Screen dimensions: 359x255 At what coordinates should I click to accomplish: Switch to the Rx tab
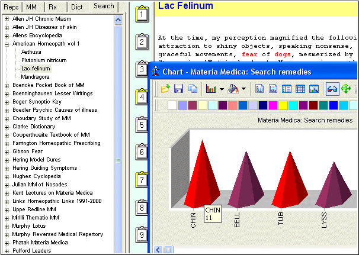[53, 7]
